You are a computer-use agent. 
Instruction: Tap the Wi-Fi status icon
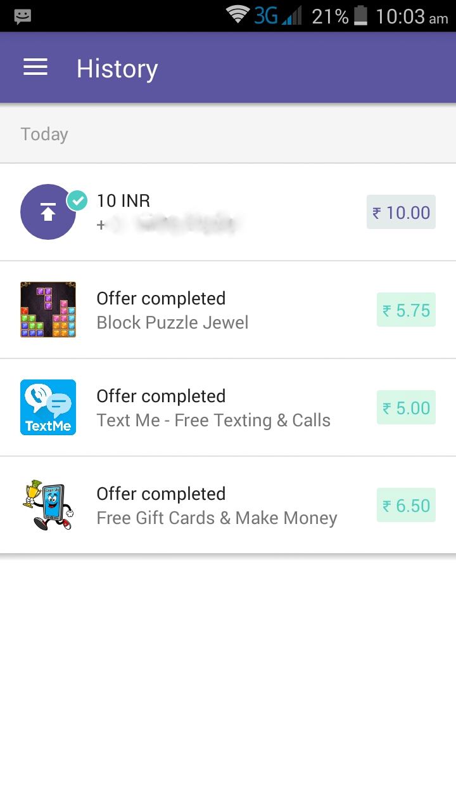coord(238,15)
